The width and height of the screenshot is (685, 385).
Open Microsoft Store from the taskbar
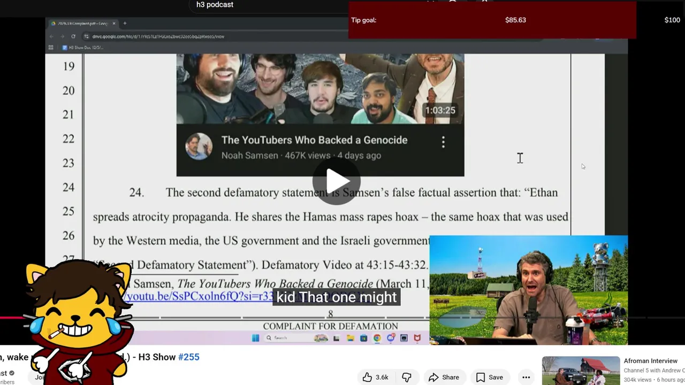click(x=363, y=338)
